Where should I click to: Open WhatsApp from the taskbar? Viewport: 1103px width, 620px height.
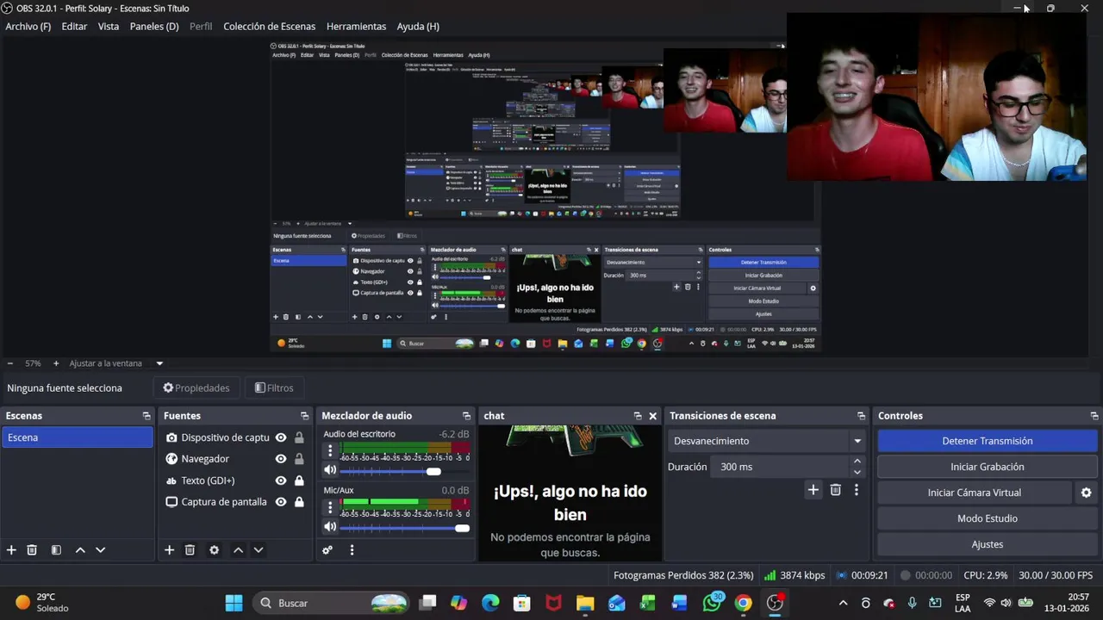coord(712,603)
